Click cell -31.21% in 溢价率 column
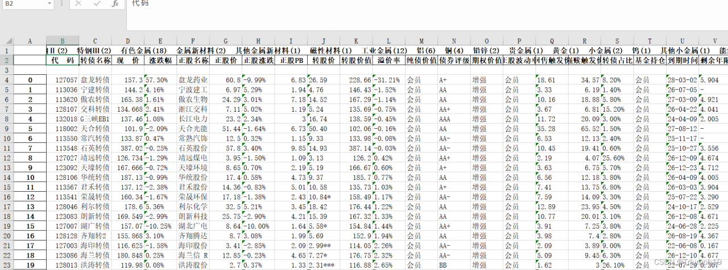The width and height of the screenshot is (728, 270). (x=389, y=80)
